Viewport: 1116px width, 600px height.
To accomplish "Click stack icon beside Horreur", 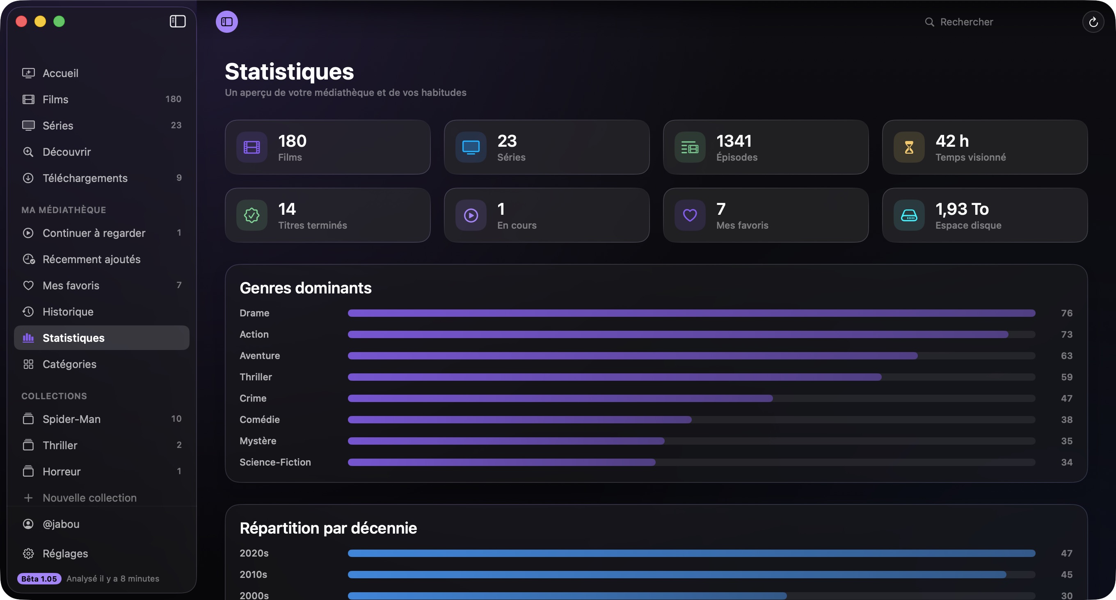I will pos(28,471).
